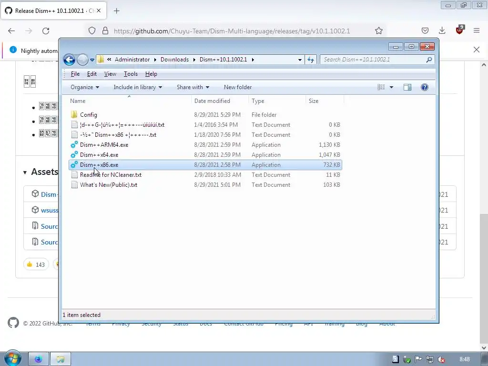The height and width of the screenshot is (366, 488).
Task: Click Administrator in the address breadcrumb
Action: pos(132,60)
